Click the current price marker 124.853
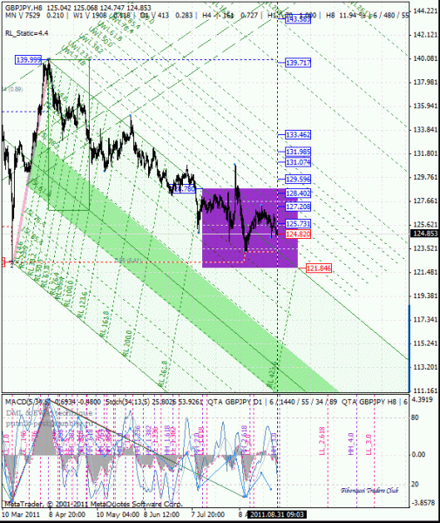 click(x=425, y=234)
